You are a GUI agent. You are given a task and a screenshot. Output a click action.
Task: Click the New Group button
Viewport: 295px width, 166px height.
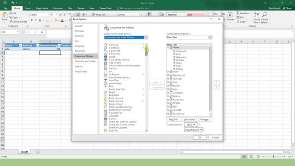coord(189,119)
